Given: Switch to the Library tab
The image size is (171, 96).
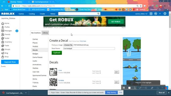Looking at the screenshot, I should point(45,33).
